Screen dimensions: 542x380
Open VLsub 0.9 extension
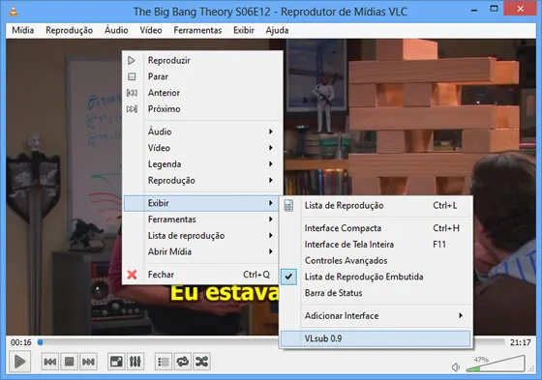(x=376, y=338)
